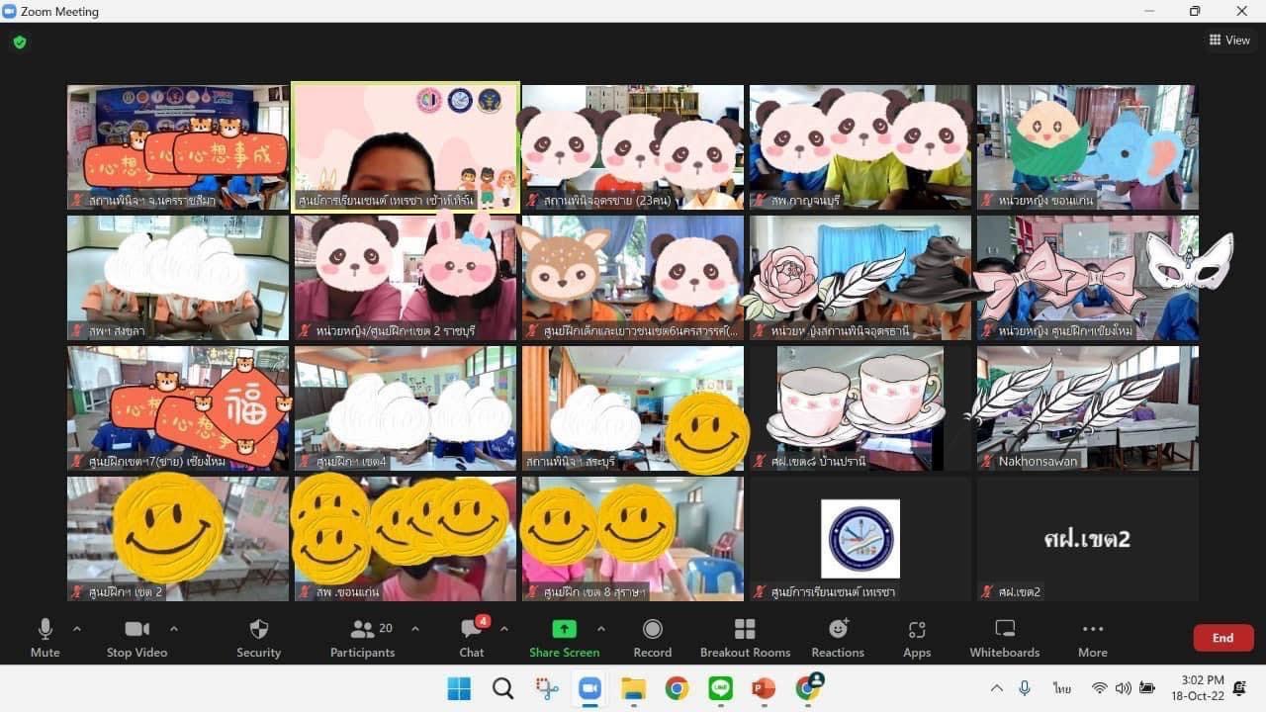Expand video options arrow beside Stop Video
Screen dimensions: 1266x712
[174, 629]
